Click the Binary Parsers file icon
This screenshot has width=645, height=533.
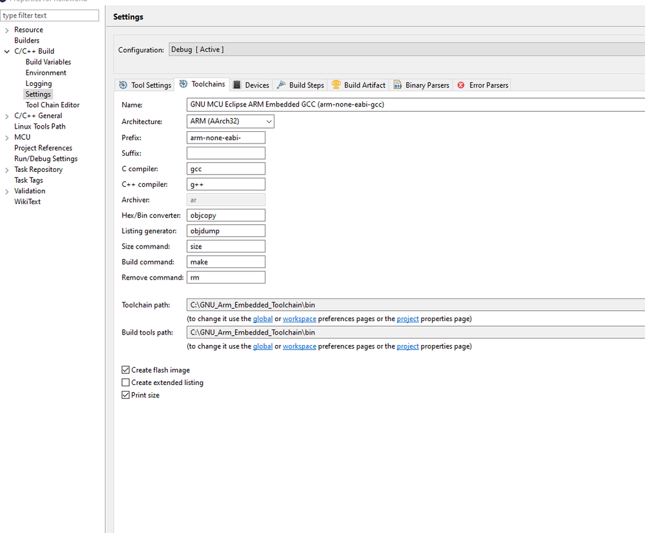click(x=397, y=85)
